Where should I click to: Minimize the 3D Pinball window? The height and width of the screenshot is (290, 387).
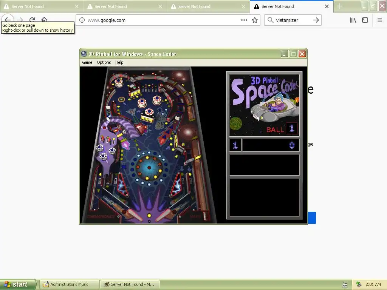pos(285,54)
